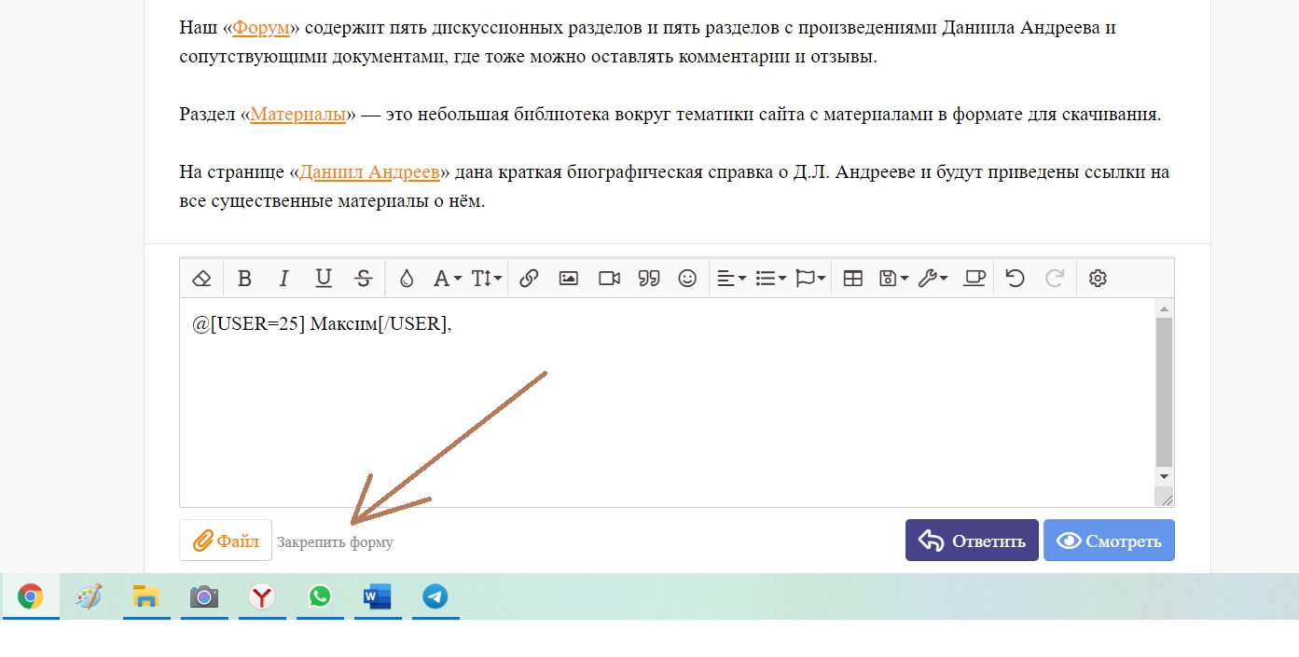Screen dimensions: 1299x657
Task: Insert a table in the editor
Action: [x=852, y=278]
